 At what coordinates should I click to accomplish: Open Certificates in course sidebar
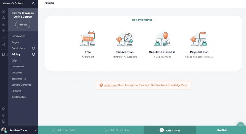tap(19, 97)
